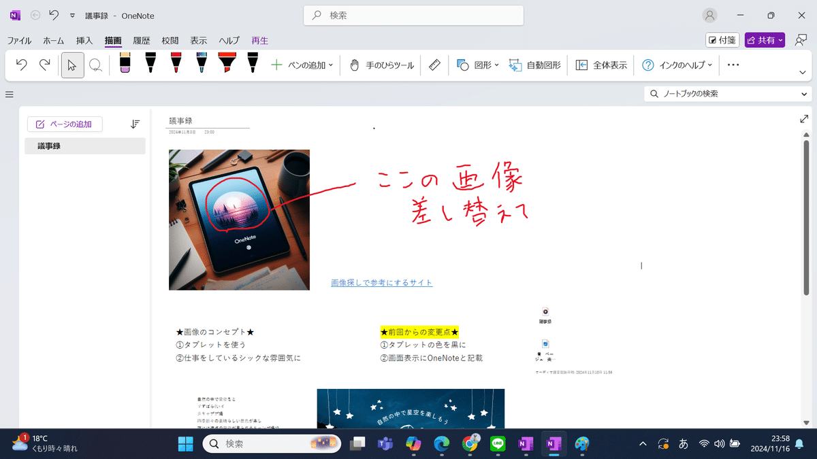The height and width of the screenshot is (459, 817).
Task: Select the first black pen
Action: coord(150,63)
